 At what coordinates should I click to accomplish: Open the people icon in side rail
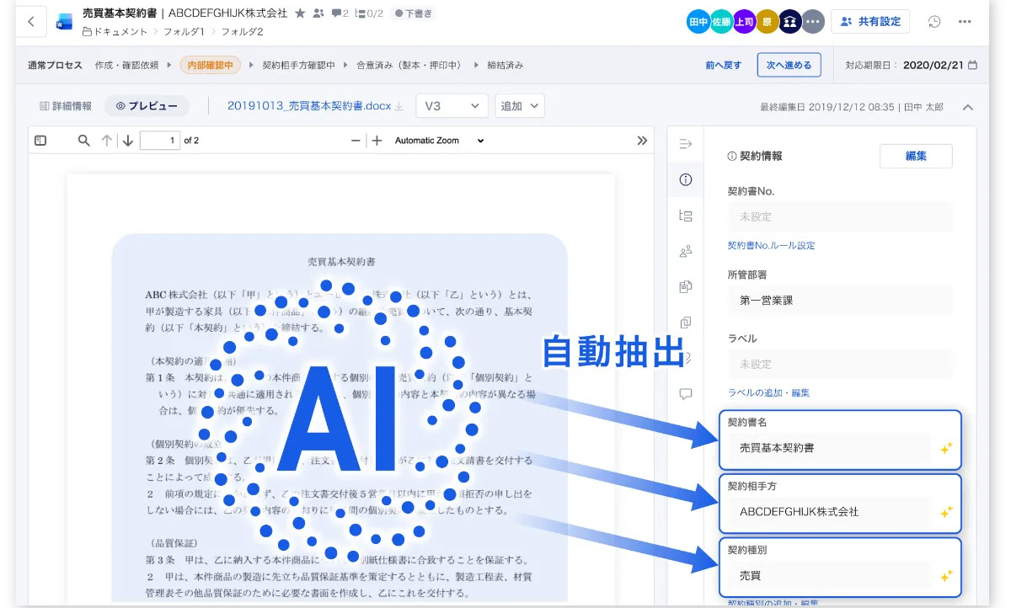(x=685, y=251)
